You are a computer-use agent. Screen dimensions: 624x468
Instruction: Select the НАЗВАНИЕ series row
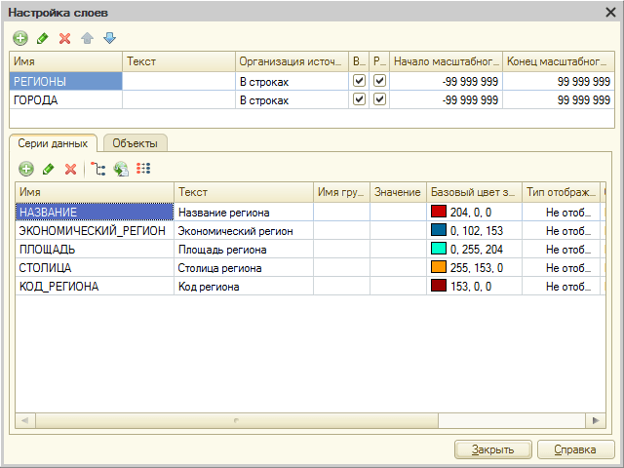(x=310, y=213)
